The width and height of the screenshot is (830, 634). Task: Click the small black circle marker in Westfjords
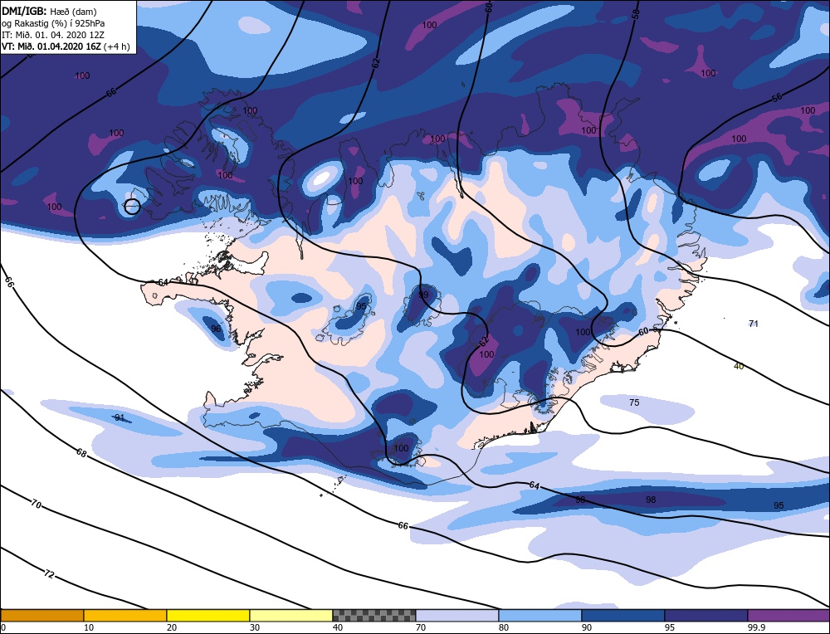[x=132, y=207]
